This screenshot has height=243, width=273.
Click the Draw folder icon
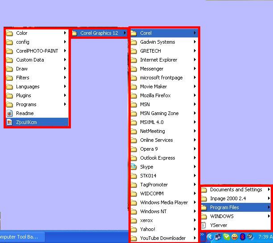(9, 69)
